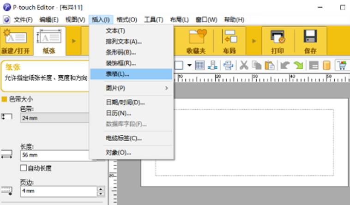The height and width of the screenshot is (205, 350).
Task: Open the 视图(V) menu
Action: point(75,20)
